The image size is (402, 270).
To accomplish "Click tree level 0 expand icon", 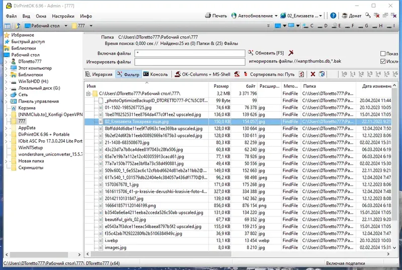I will click(344, 74).
